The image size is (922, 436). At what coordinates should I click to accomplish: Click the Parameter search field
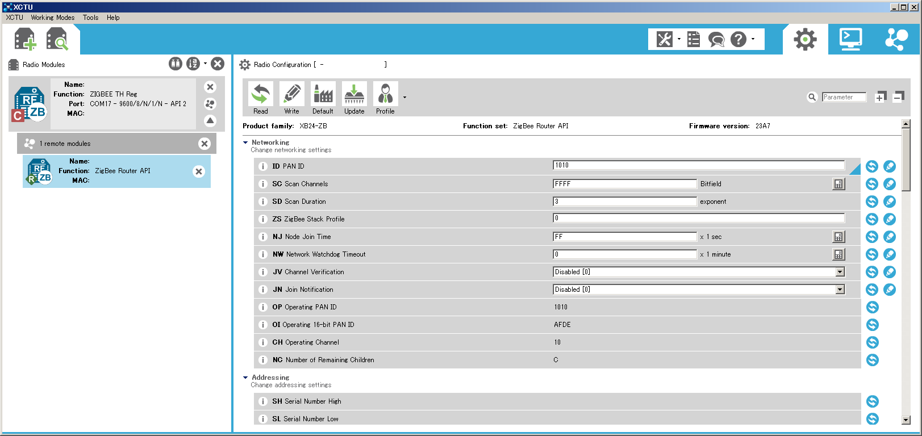point(844,97)
